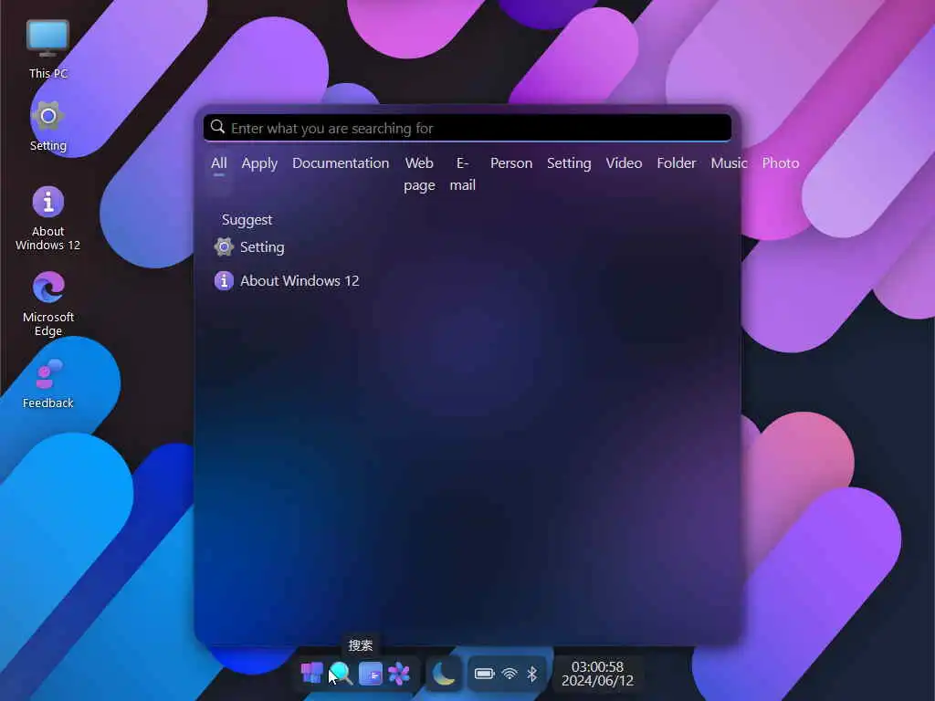Viewport: 935px width, 701px height.
Task: Open the suggested Setting result
Action: point(249,246)
